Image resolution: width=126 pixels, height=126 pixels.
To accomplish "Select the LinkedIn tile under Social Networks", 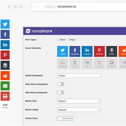I will pyautogui.click(x=87, y=51).
